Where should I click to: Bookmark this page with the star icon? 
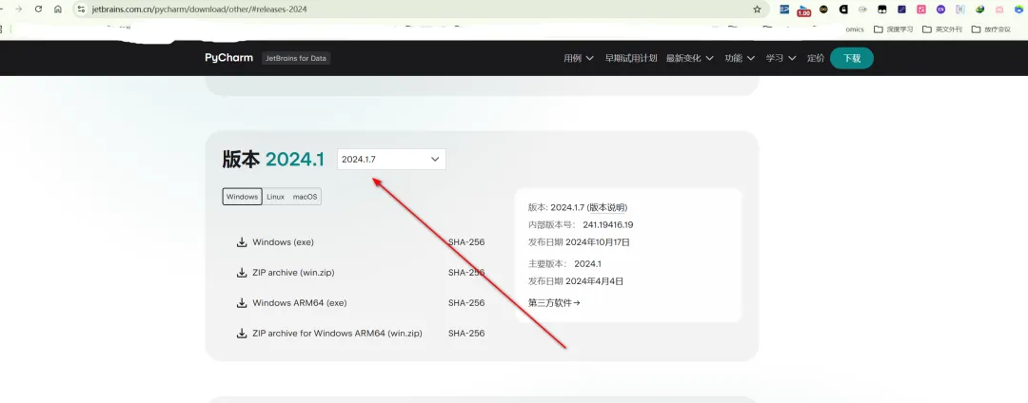coord(758,10)
